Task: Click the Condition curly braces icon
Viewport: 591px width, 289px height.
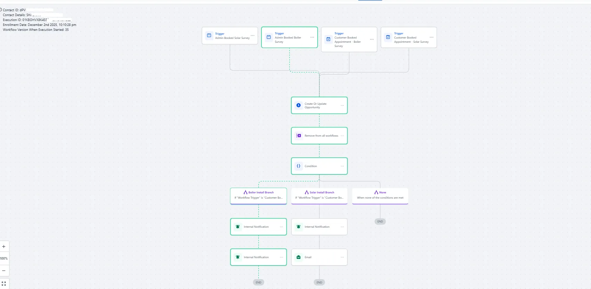Action: 298,166
